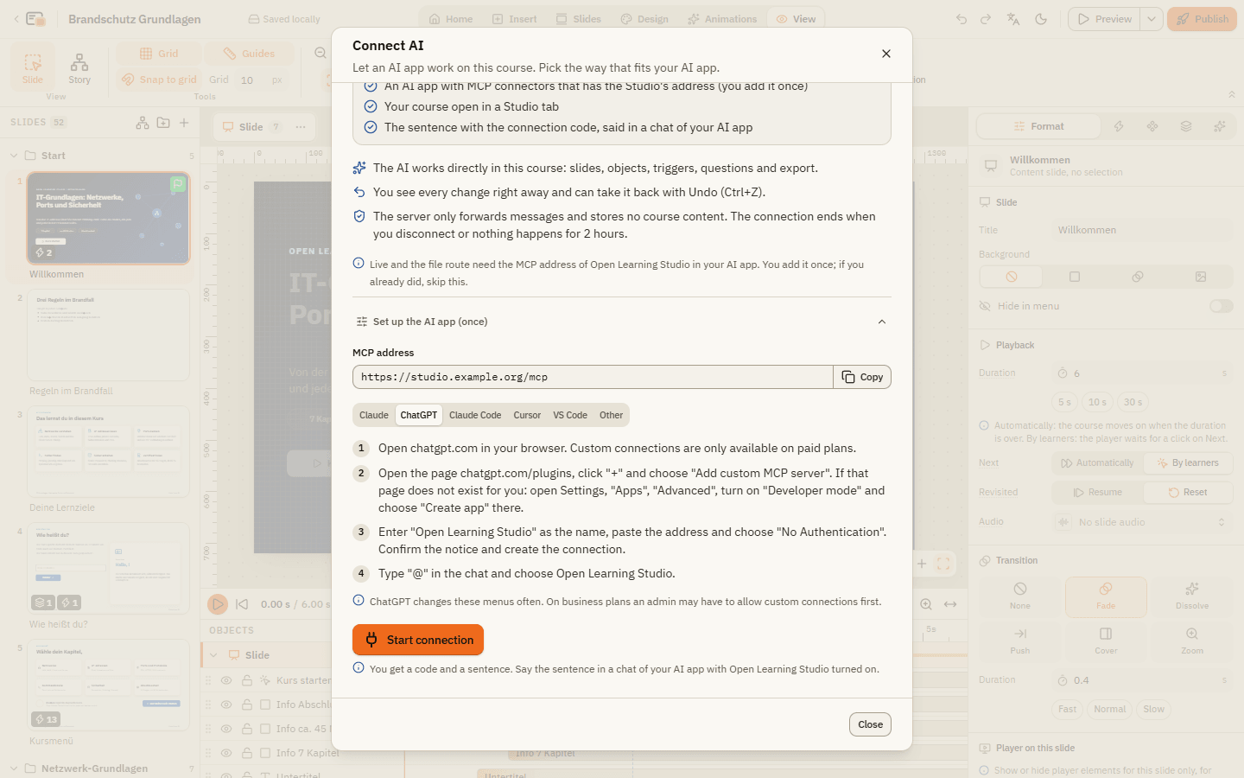Open the Preview dropdown arrow

click(x=1152, y=19)
